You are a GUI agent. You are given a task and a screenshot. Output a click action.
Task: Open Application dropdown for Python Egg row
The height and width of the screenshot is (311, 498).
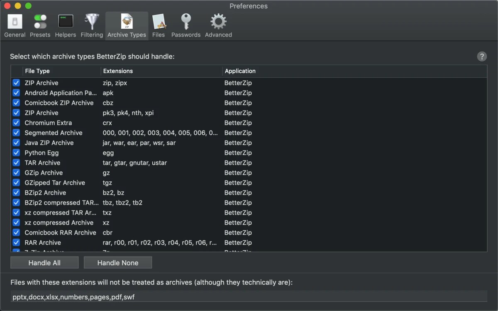click(x=238, y=153)
